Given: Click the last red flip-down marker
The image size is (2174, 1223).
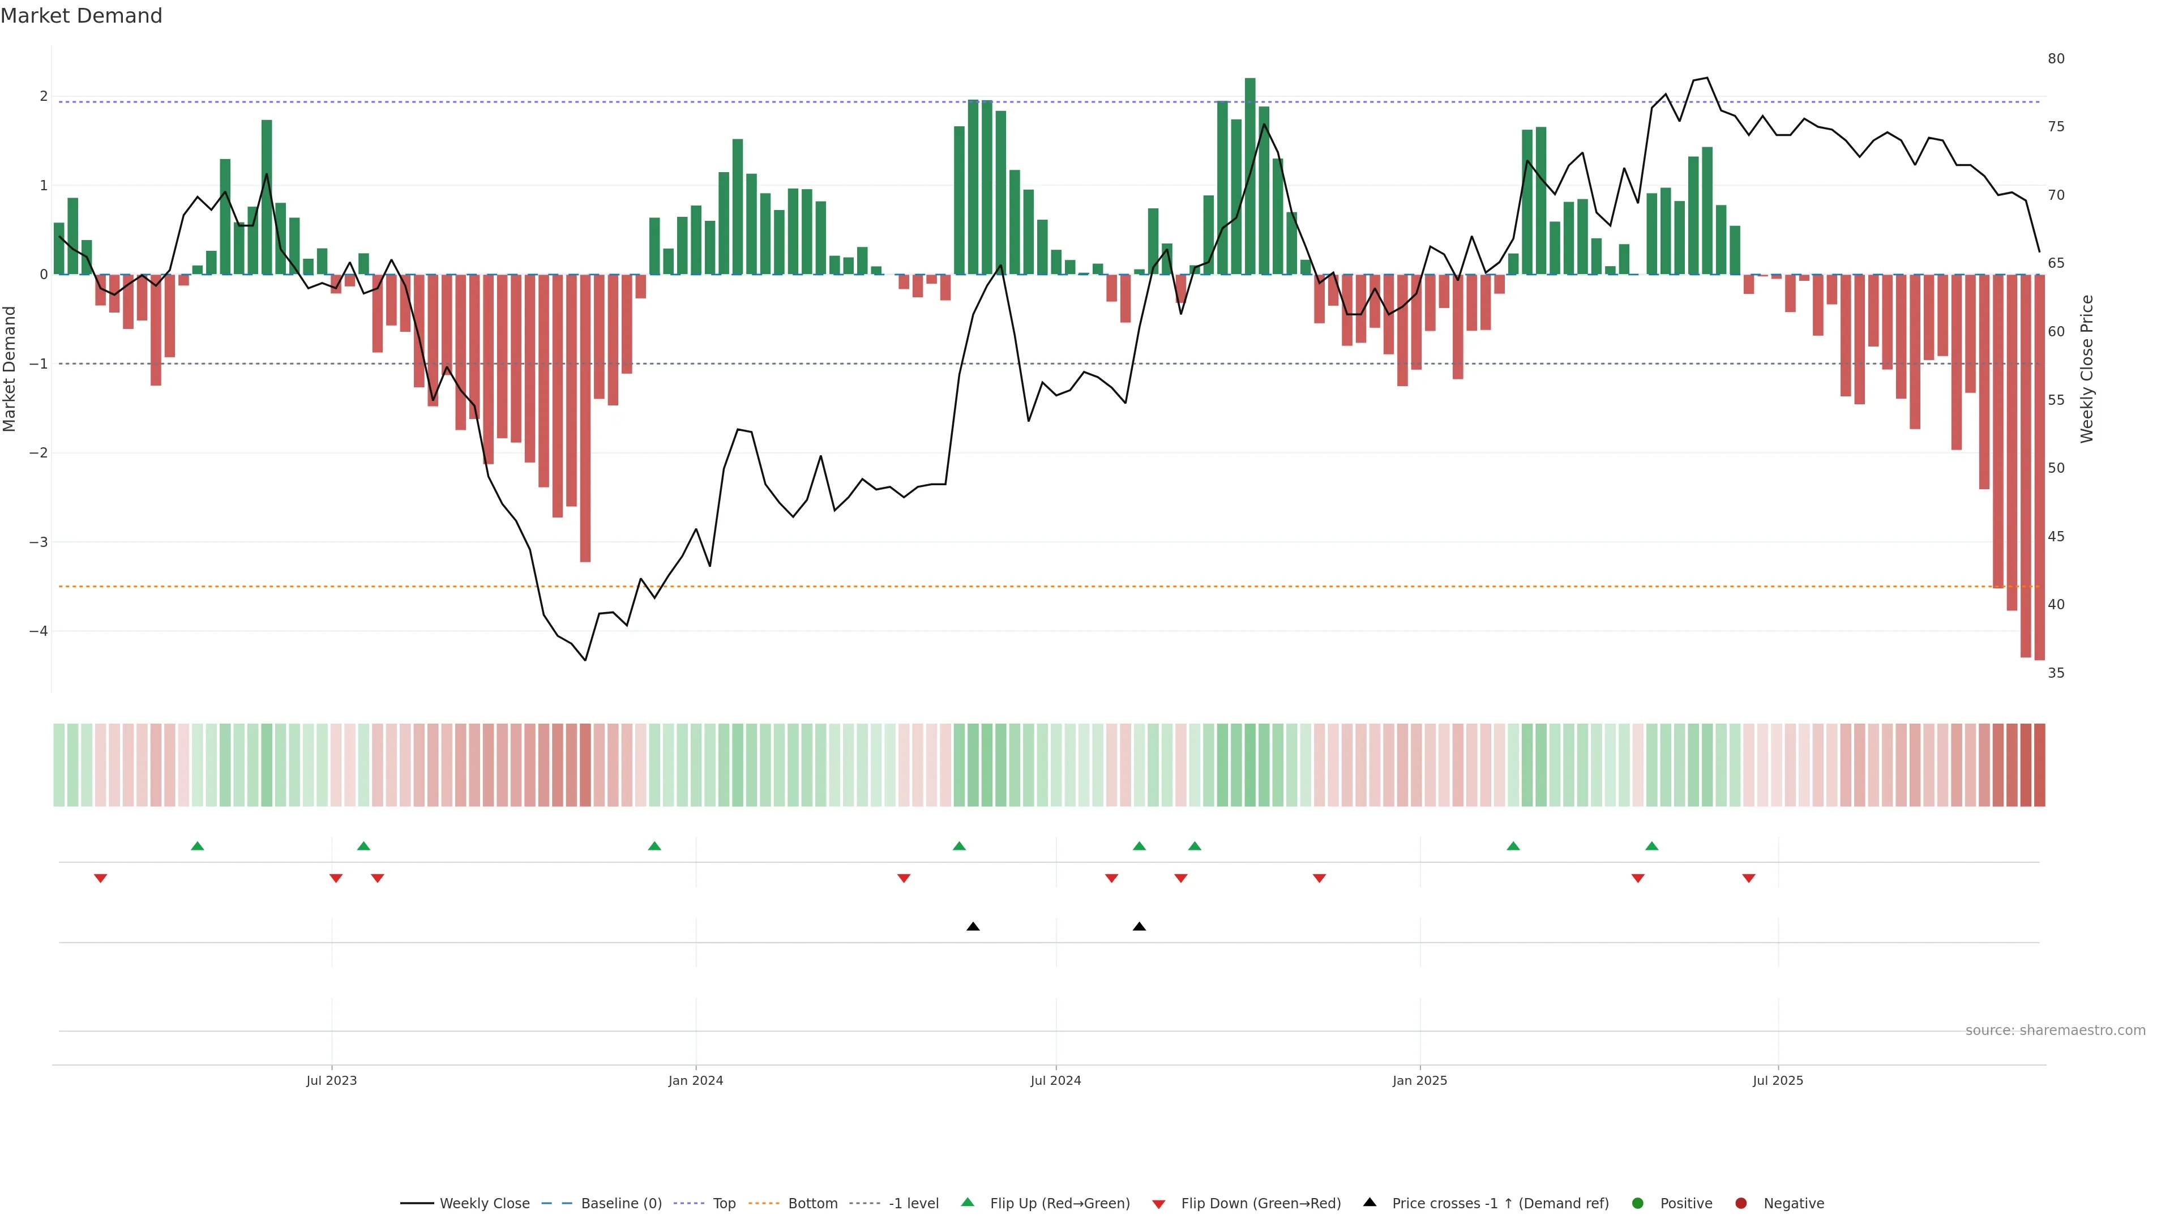Looking at the screenshot, I should click(x=1749, y=879).
